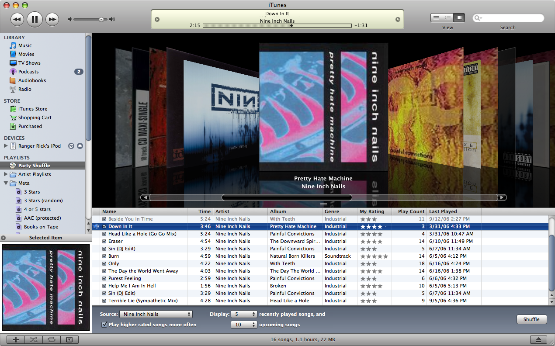Collapse the Meta folder
Viewport: 555px width, 346px height.
coord(6,183)
